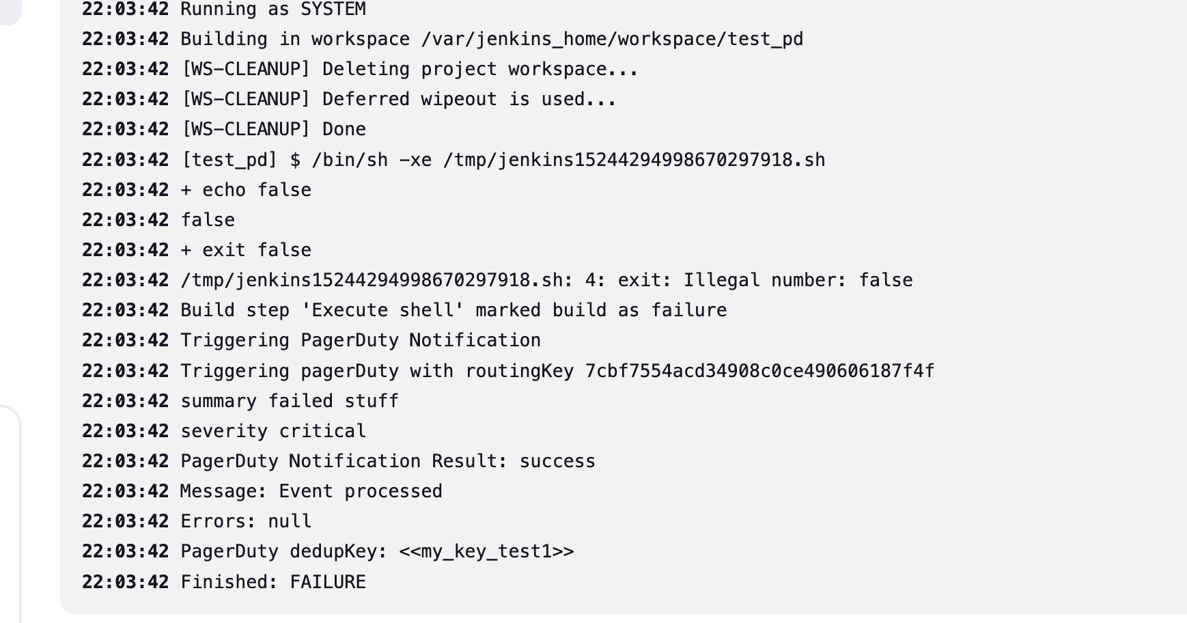The image size is (1187, 623).
Task: Click the /bin/sh -xe shell command line
Action: coord(503,160)
